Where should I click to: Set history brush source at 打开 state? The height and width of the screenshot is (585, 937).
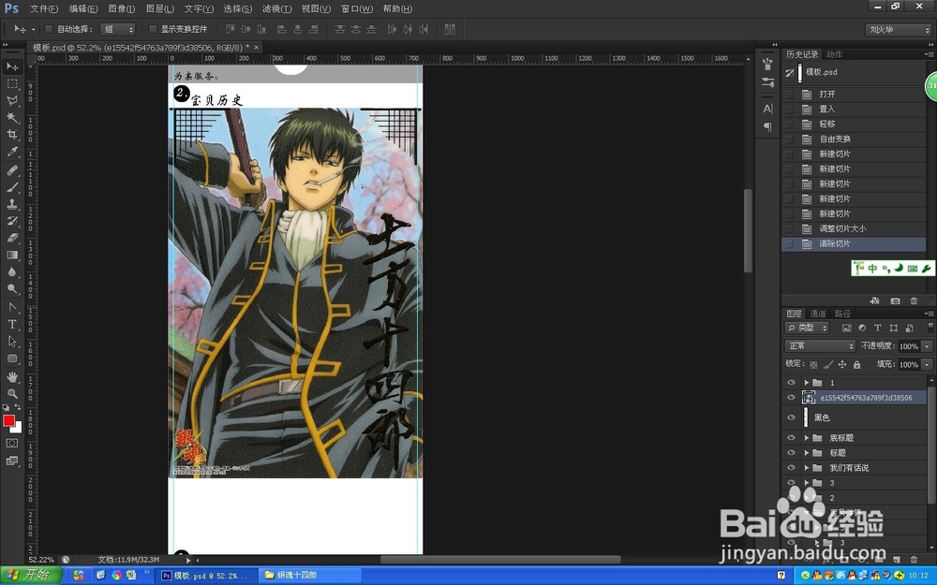click(x=789, y=95)
